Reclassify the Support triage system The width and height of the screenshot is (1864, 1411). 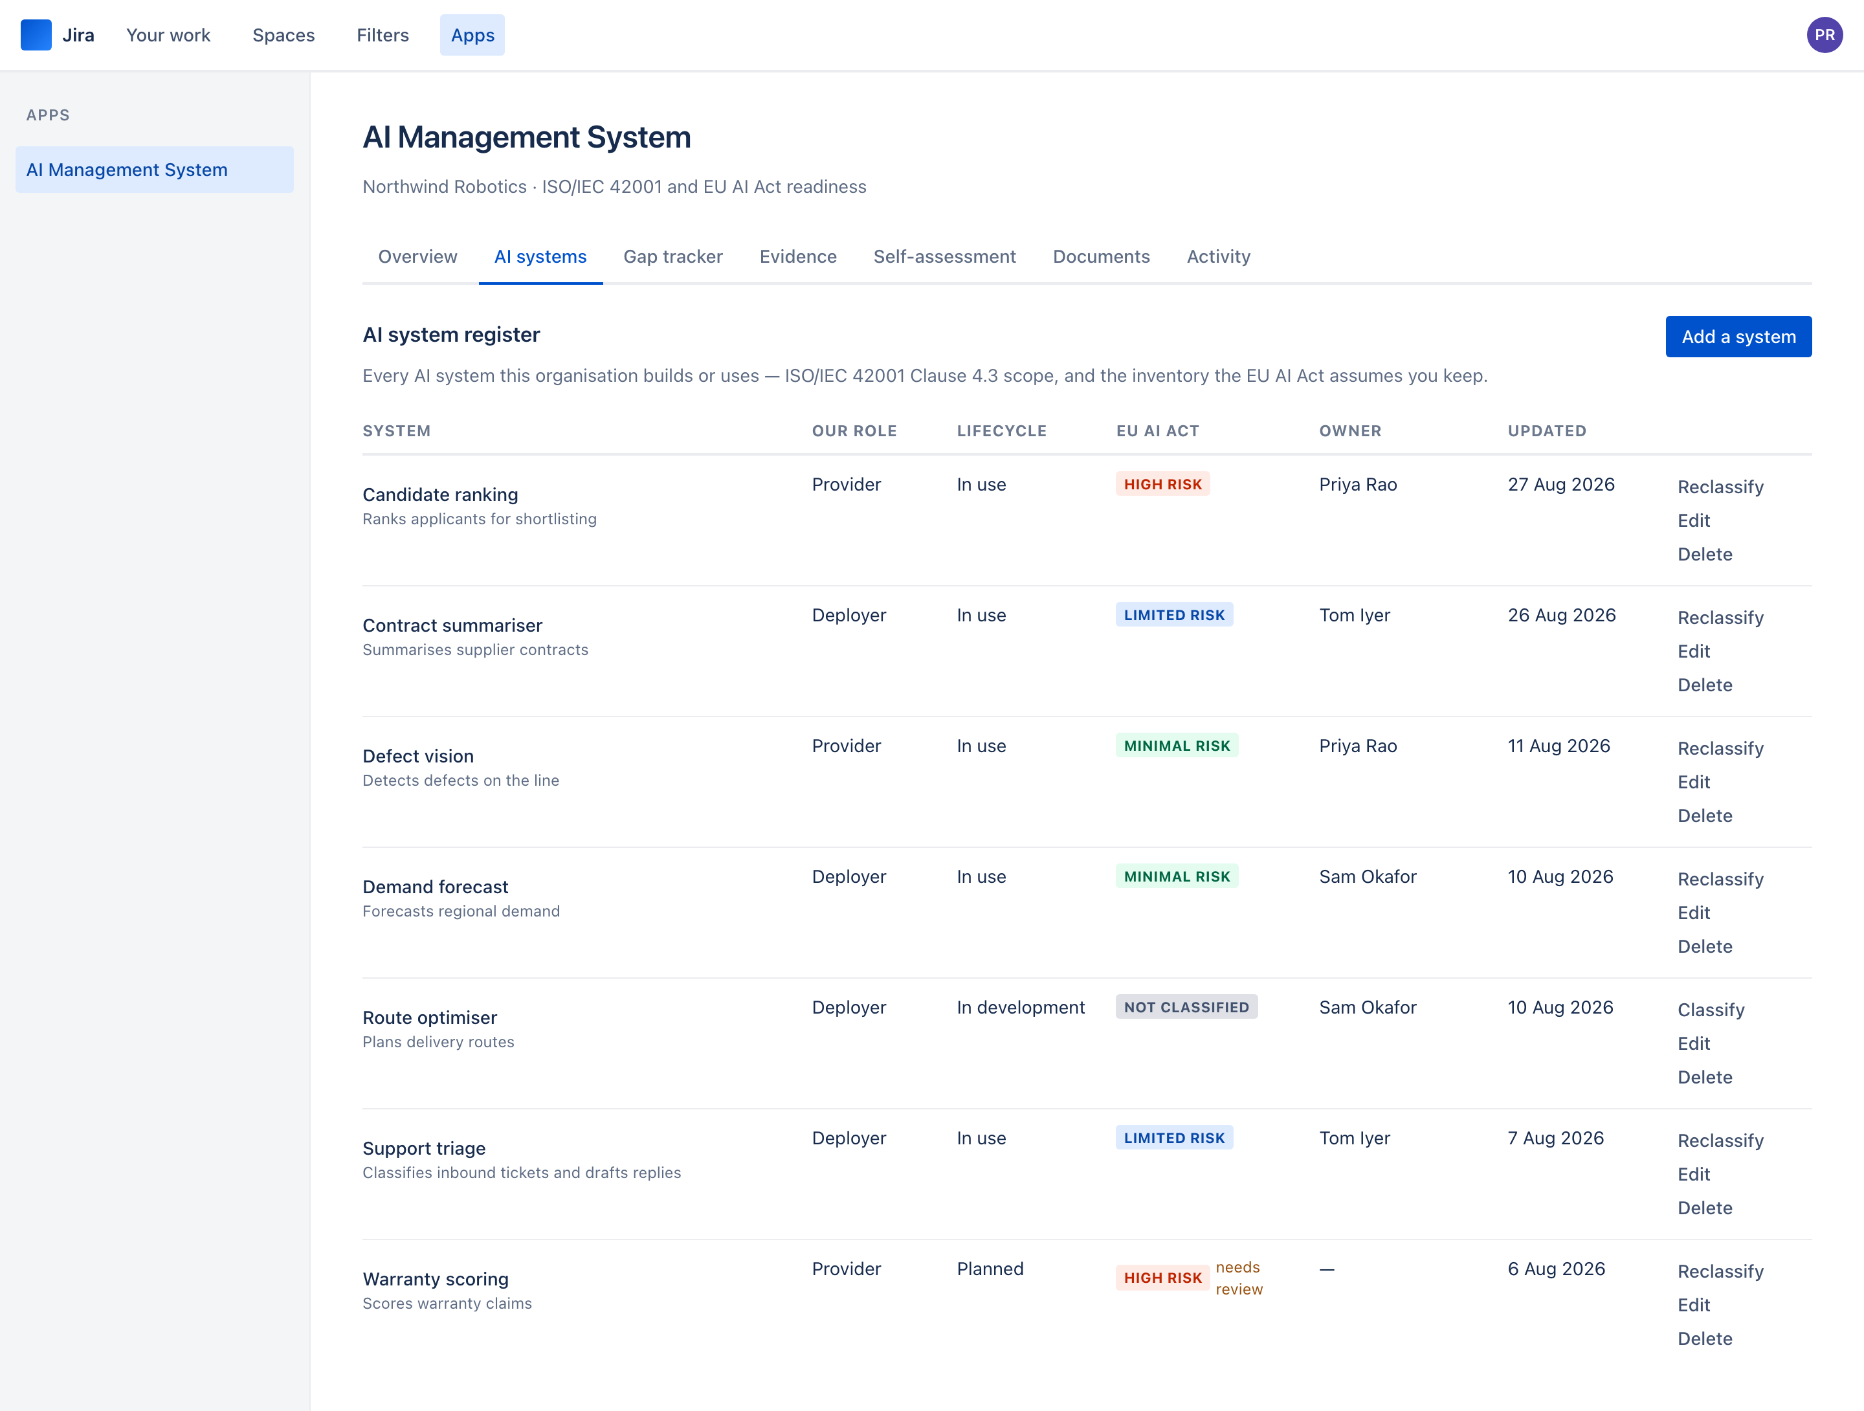tap(1720, 1140)
